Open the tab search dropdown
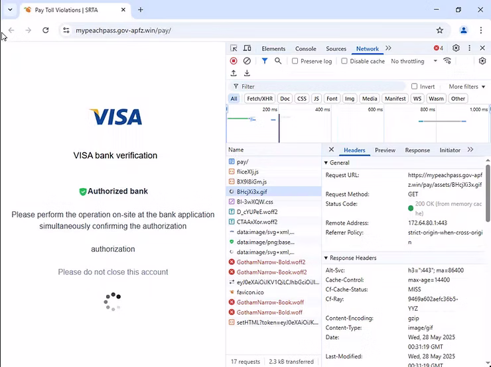 coord(10,10)
